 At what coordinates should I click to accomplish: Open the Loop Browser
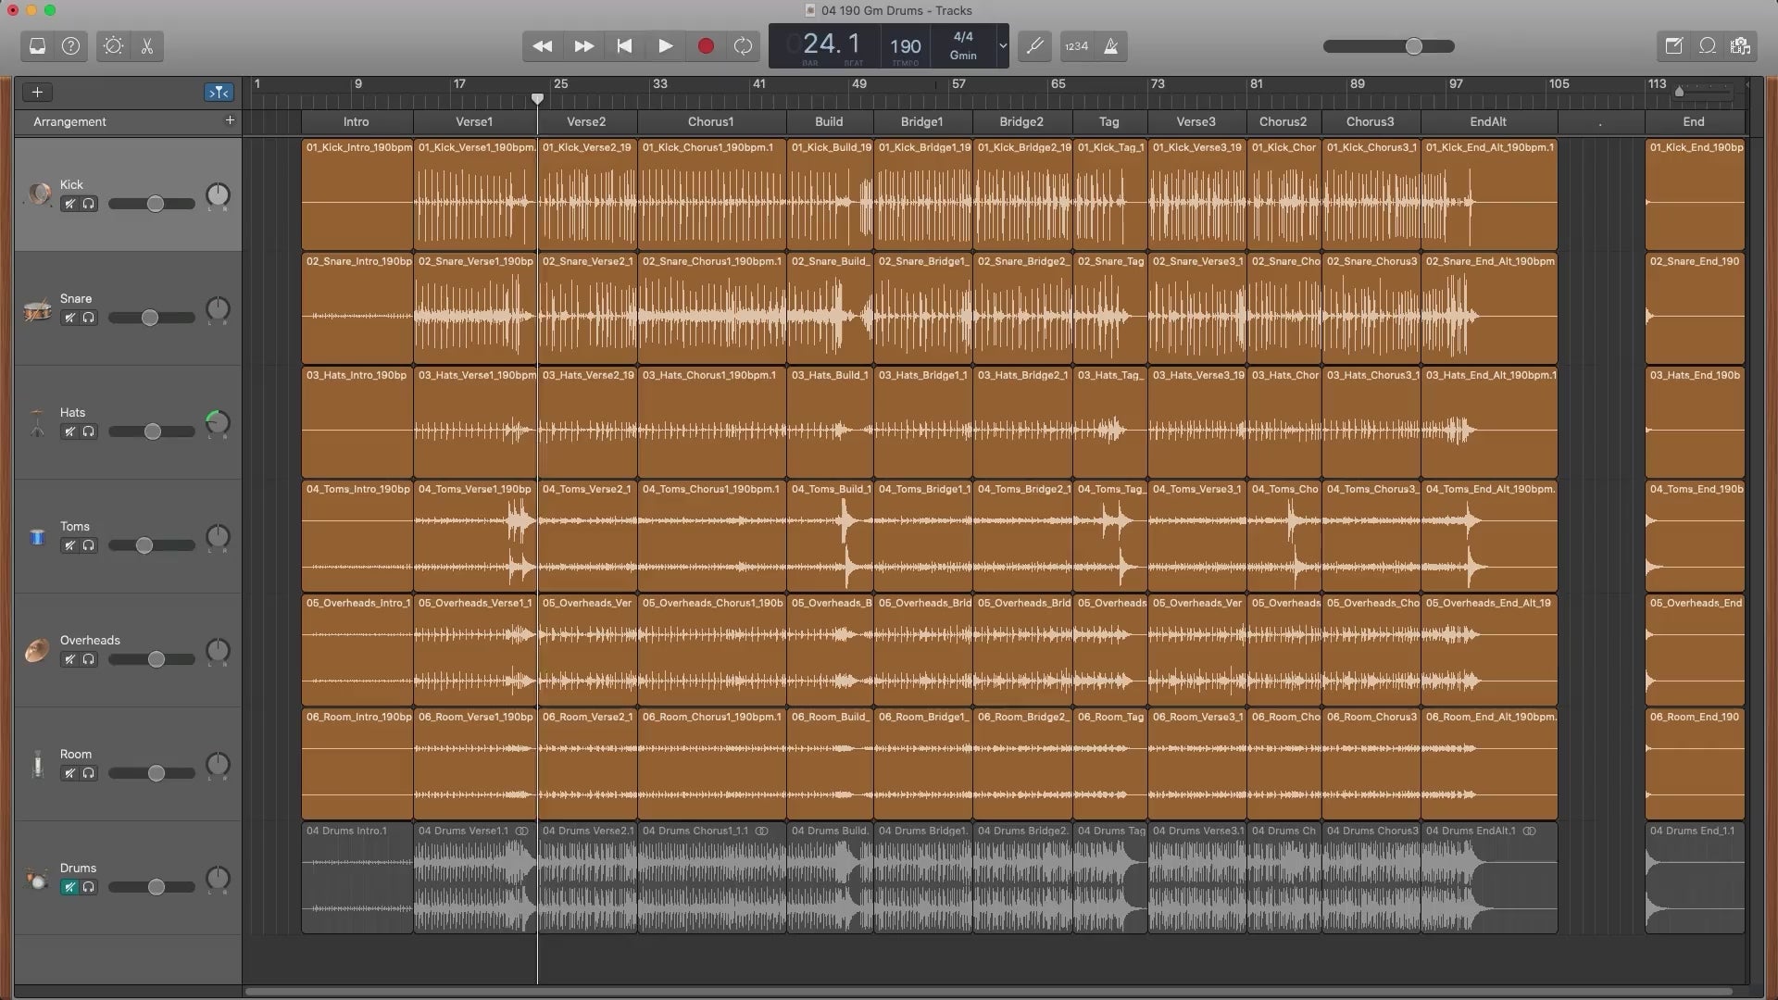click(1707, 46)
